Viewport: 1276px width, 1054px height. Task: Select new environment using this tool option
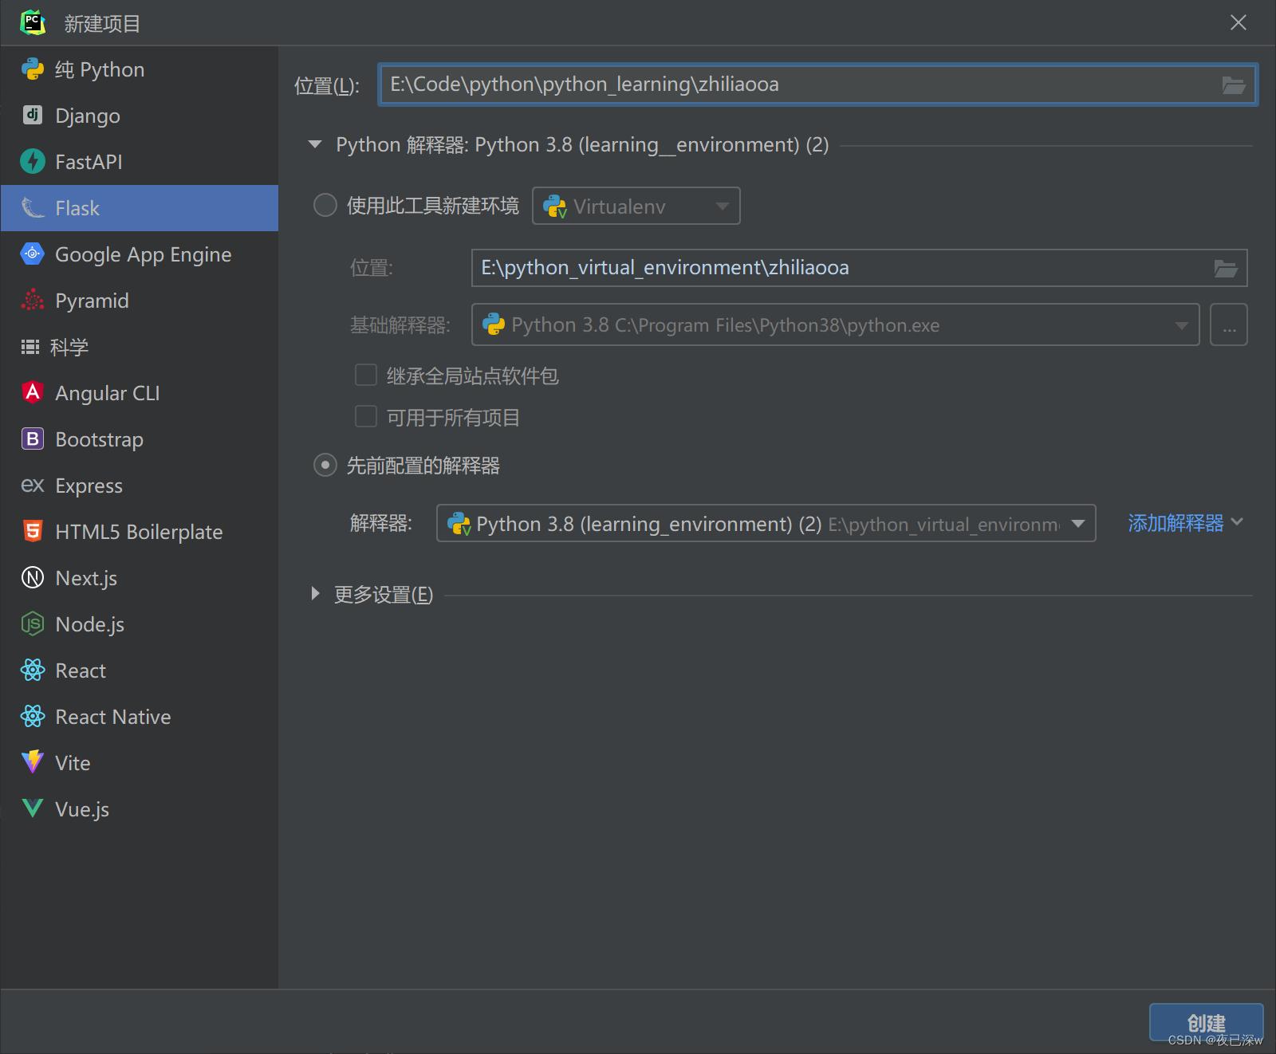coord(325,206)
